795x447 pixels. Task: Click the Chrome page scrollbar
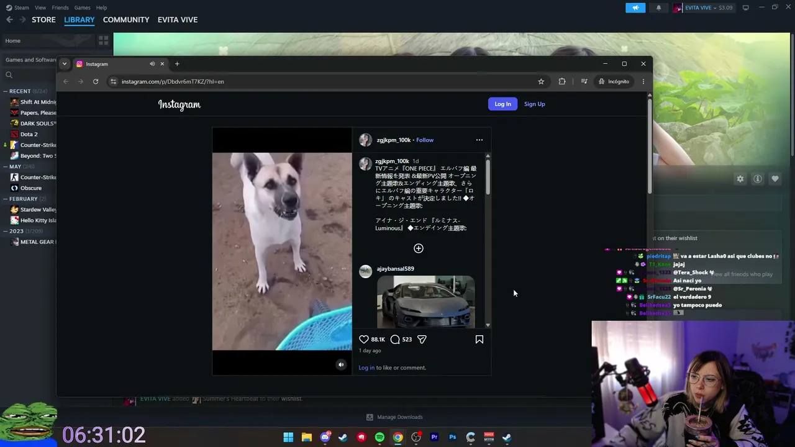point(650,146)
